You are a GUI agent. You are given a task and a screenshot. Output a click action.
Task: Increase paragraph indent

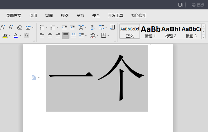(x=72, y=27)
